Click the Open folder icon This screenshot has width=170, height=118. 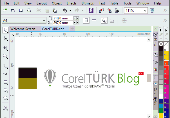click(13, 11)
